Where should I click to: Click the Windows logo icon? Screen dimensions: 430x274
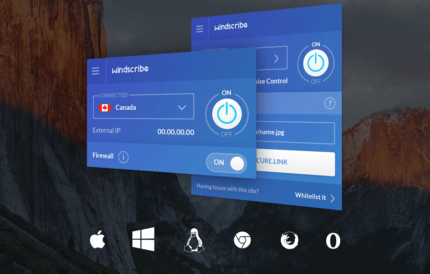click(143, 239)
